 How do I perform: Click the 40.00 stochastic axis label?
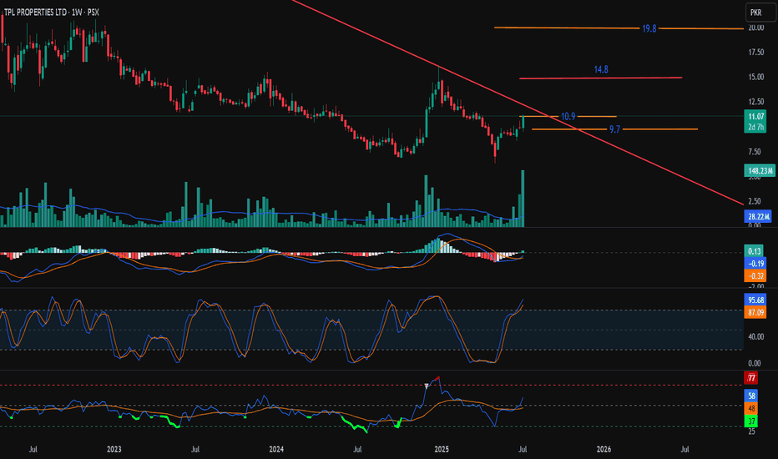[756, 337]
